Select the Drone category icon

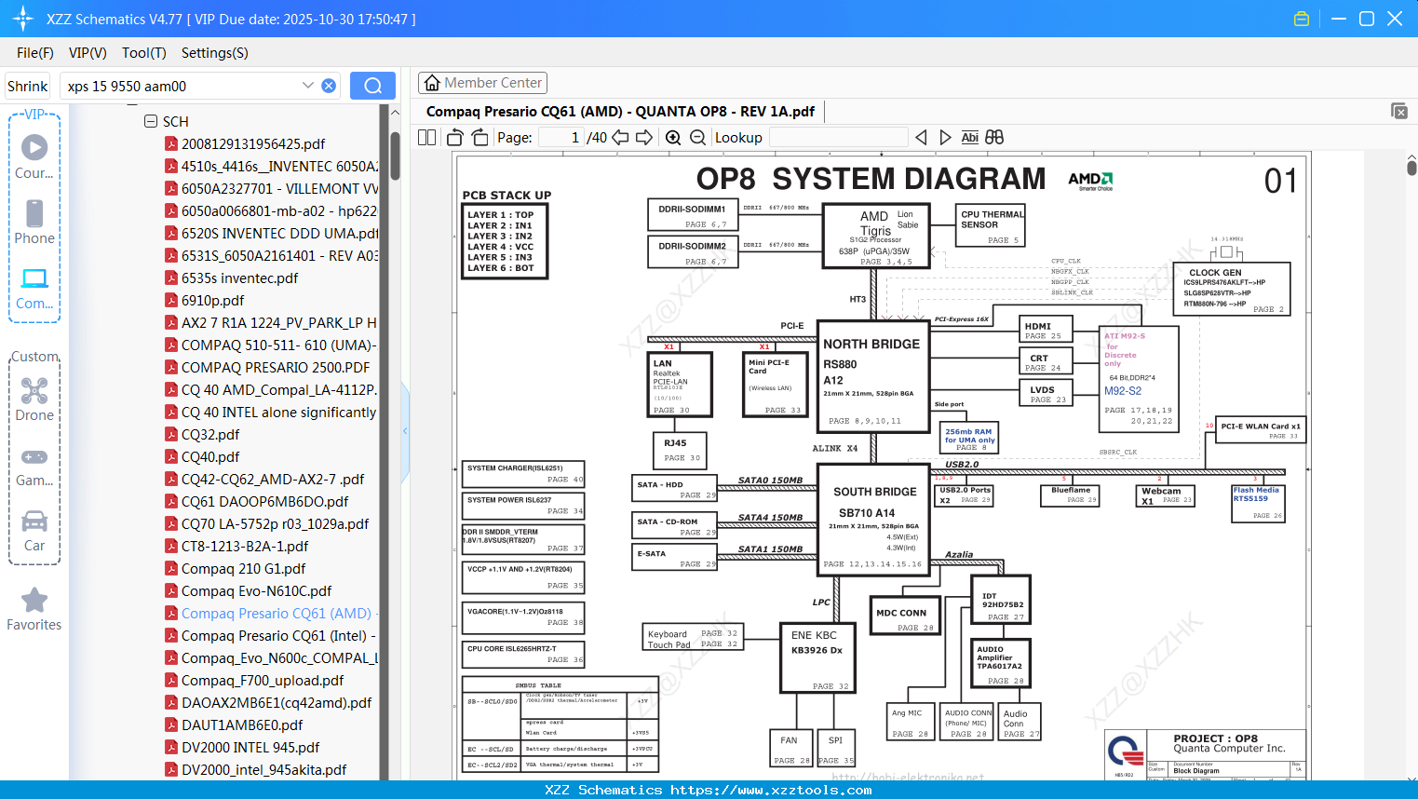point(34,390)
